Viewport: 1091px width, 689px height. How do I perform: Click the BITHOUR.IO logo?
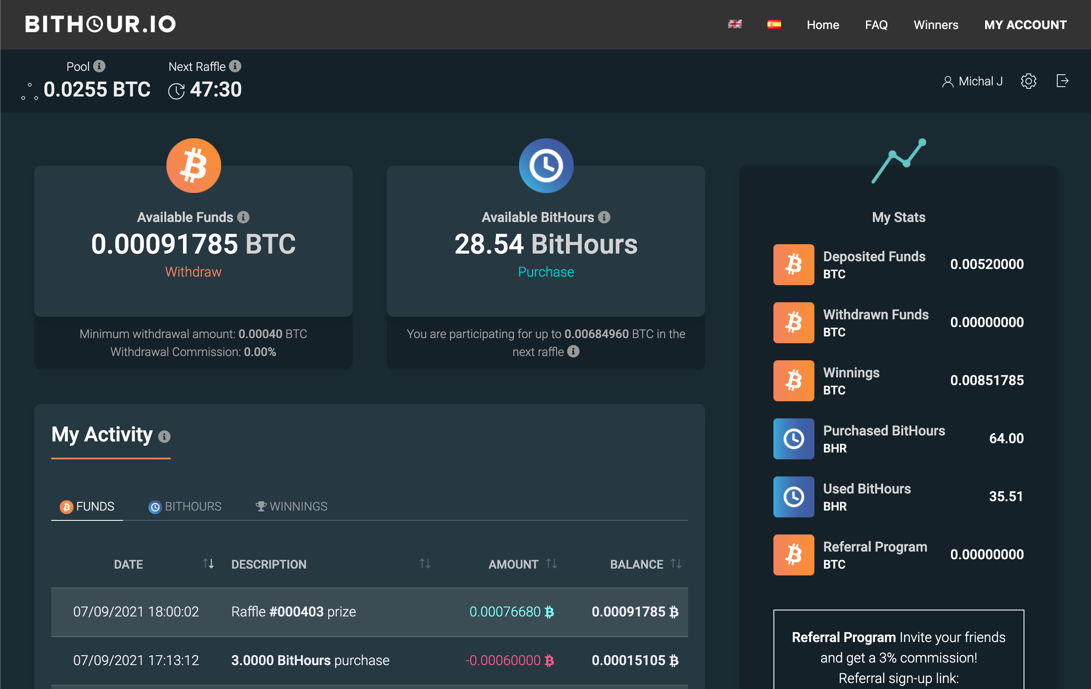(x=100, y=24)
